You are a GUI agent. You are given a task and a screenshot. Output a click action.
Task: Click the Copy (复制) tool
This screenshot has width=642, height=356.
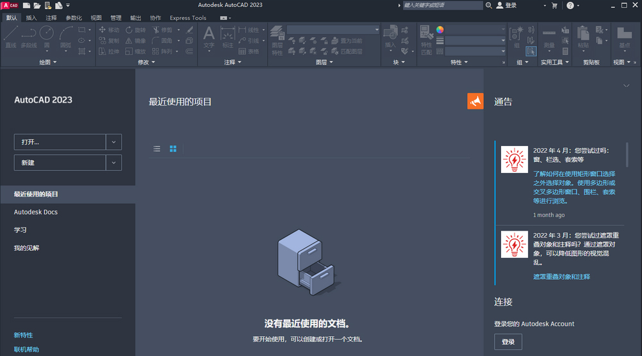109,40
